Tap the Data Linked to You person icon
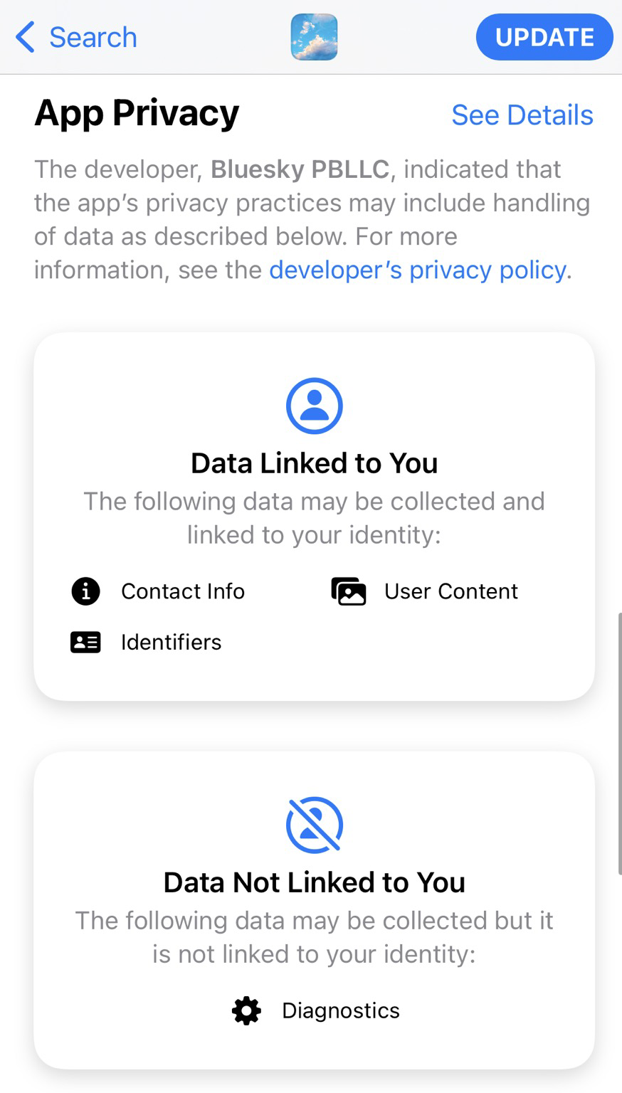Viewport: 622px width, 1093px height. (x=315, y=406)
